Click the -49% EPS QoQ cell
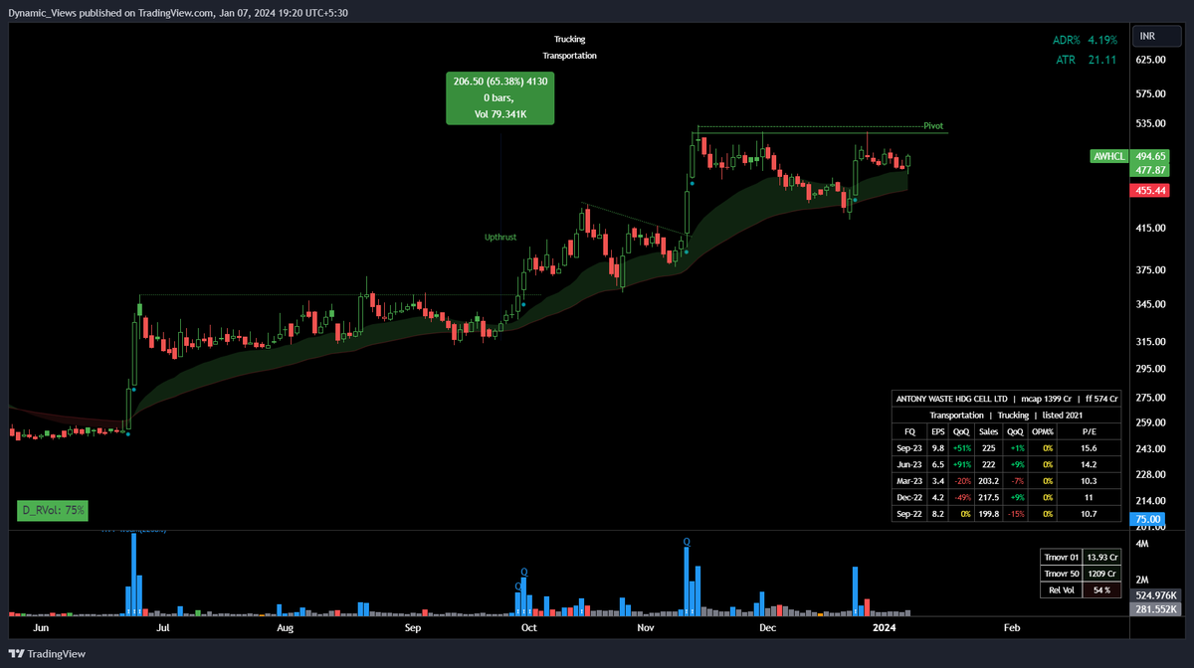This screenshot has width=1194, height=668. (961, 498)
